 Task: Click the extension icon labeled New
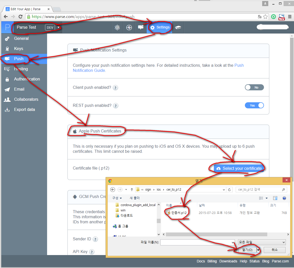[x=282, y=17]
